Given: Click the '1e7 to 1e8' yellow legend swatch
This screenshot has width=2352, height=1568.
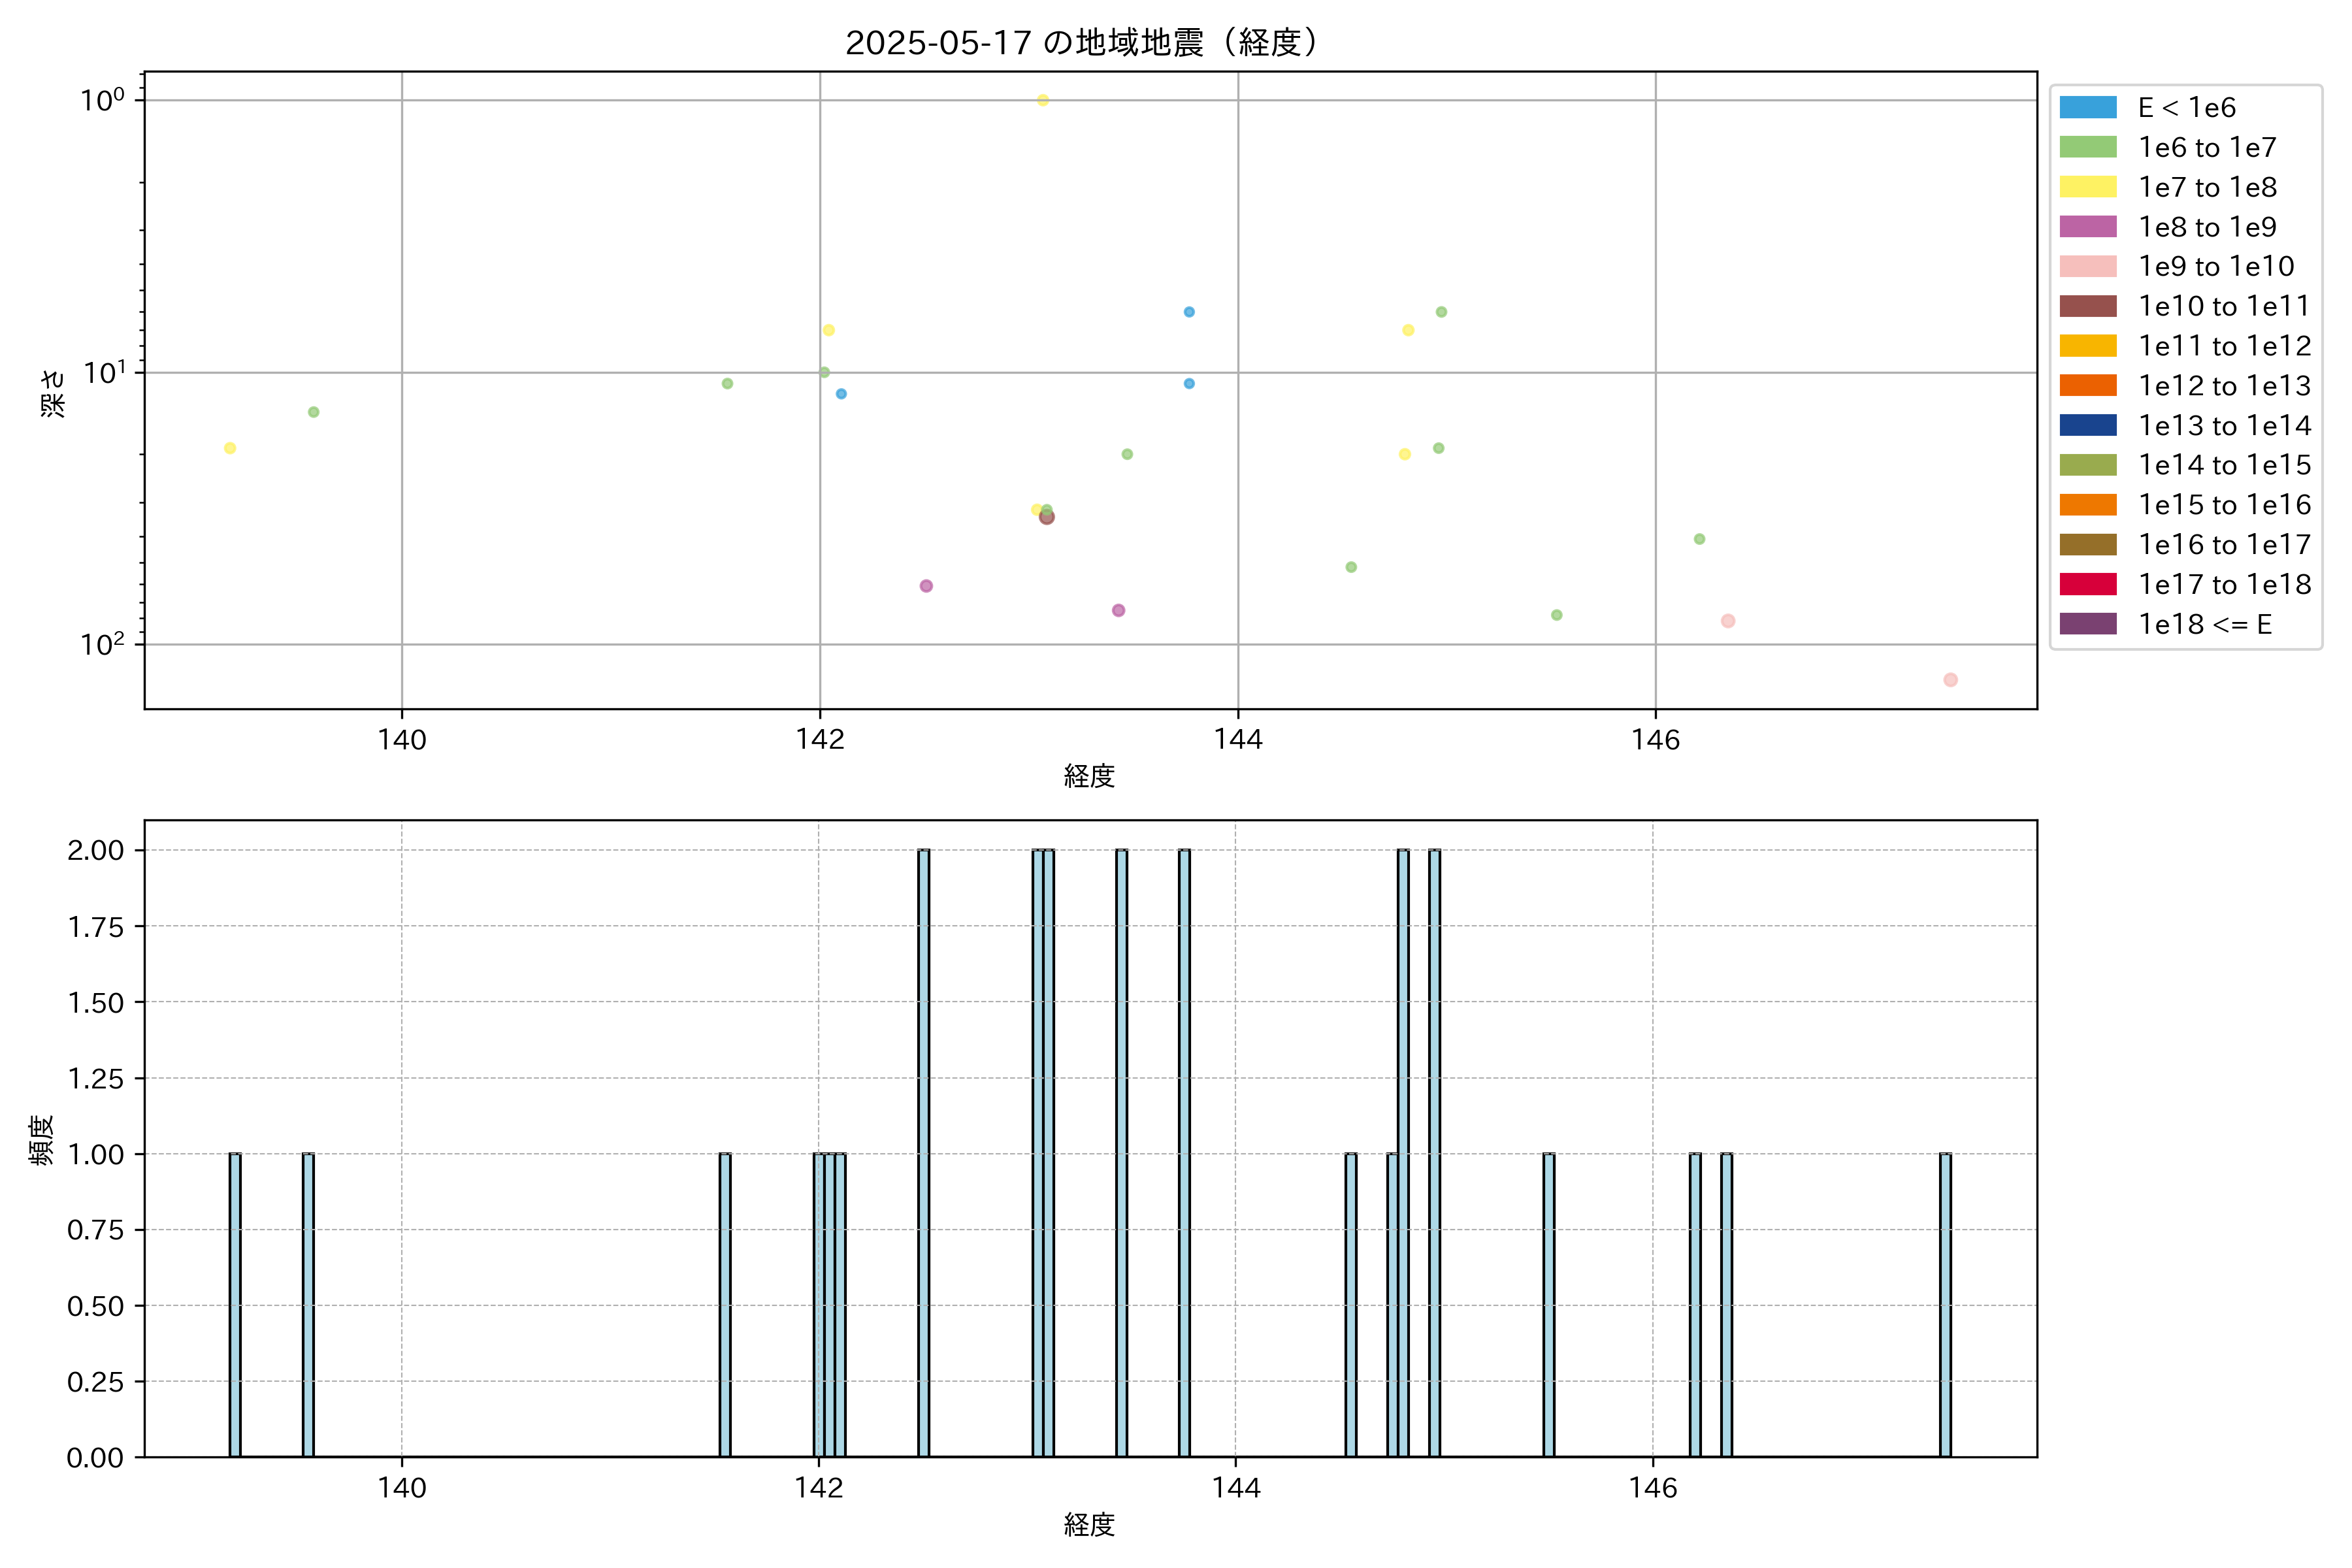Looking at the screenshot, I should (2087, 187).
